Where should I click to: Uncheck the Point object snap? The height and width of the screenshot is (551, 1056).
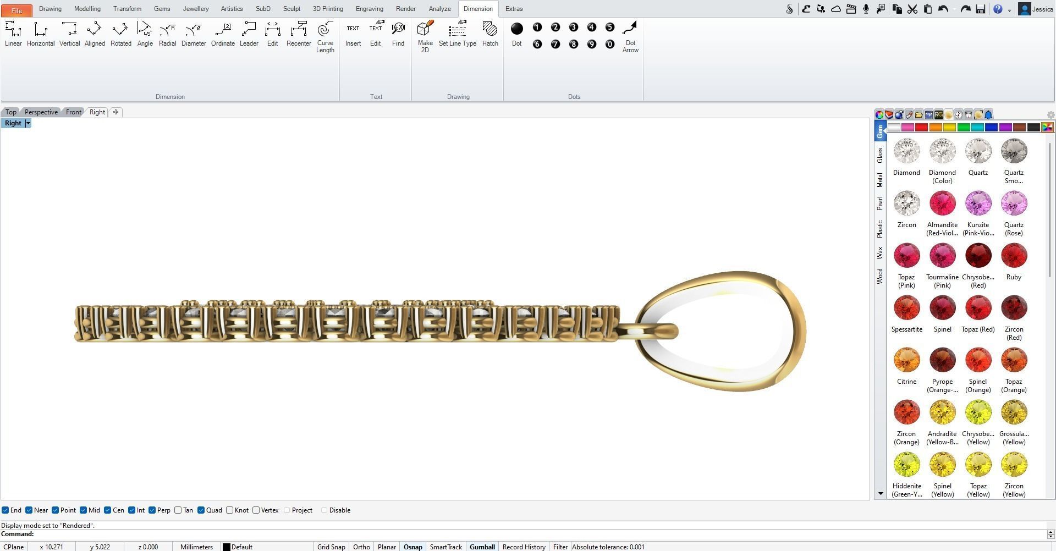tap(55, 510)
